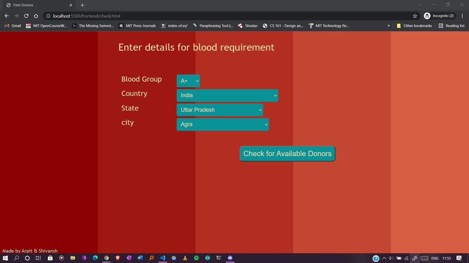Open the blue help question mark tray icon
Viewport: 469px width, 263px height.
click(x=376, y=258)
